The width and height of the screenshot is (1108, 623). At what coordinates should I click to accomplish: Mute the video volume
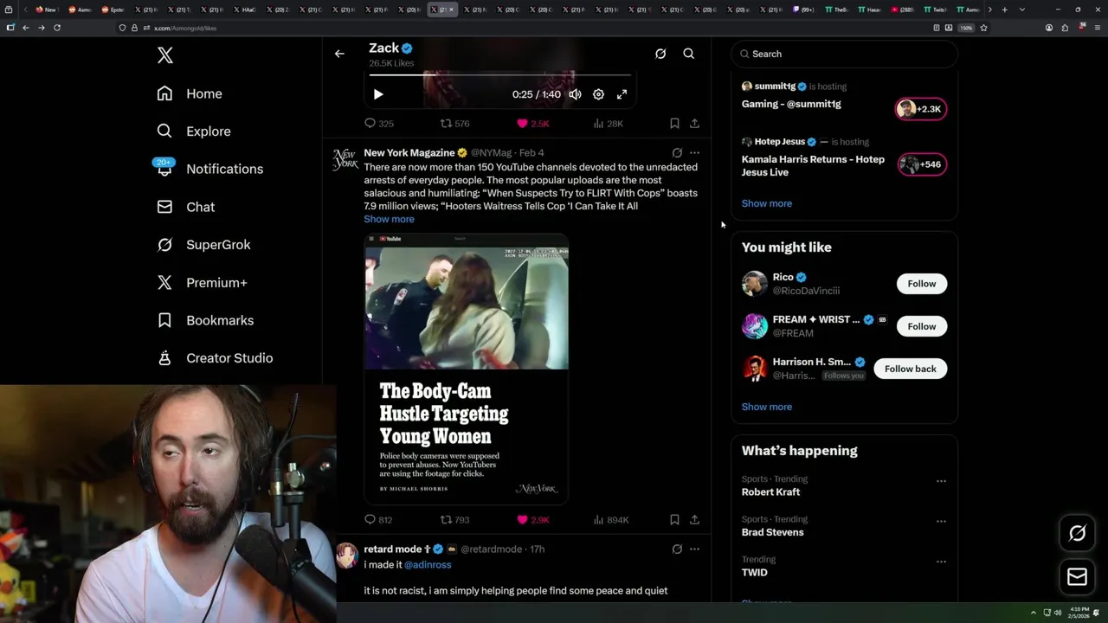(575, 94)
